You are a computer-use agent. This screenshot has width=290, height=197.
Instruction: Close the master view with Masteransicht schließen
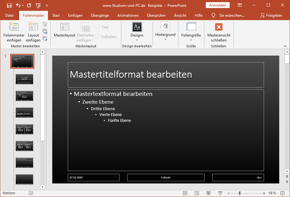click(219, 32)
